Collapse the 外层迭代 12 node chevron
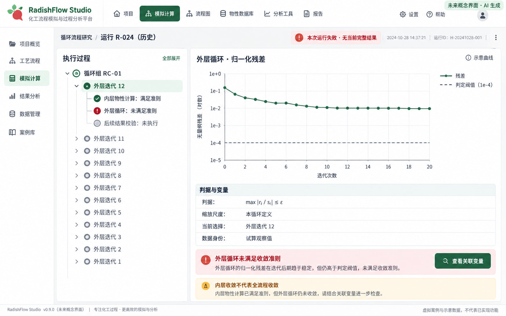Image resolution: width=506 pixels, height=316 pixels. (x=77, y=86)
